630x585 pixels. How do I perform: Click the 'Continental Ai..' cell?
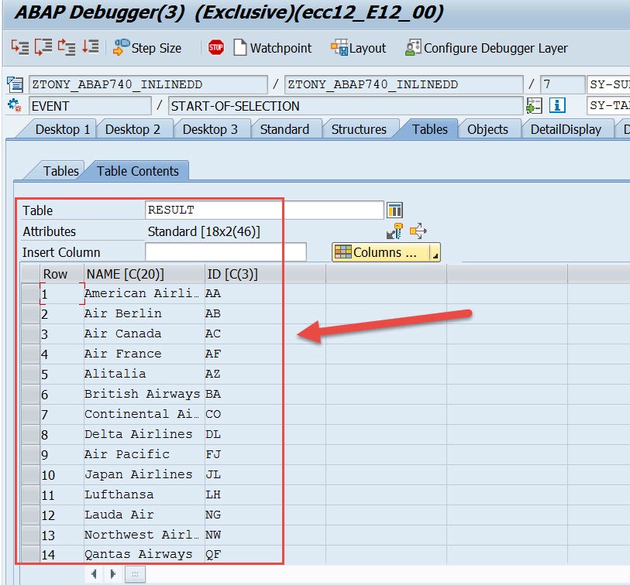[143, 414]
